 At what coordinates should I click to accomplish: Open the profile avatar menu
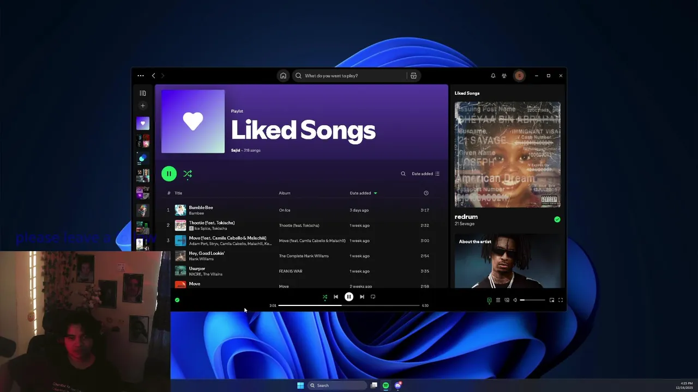(x=519, y=76)
